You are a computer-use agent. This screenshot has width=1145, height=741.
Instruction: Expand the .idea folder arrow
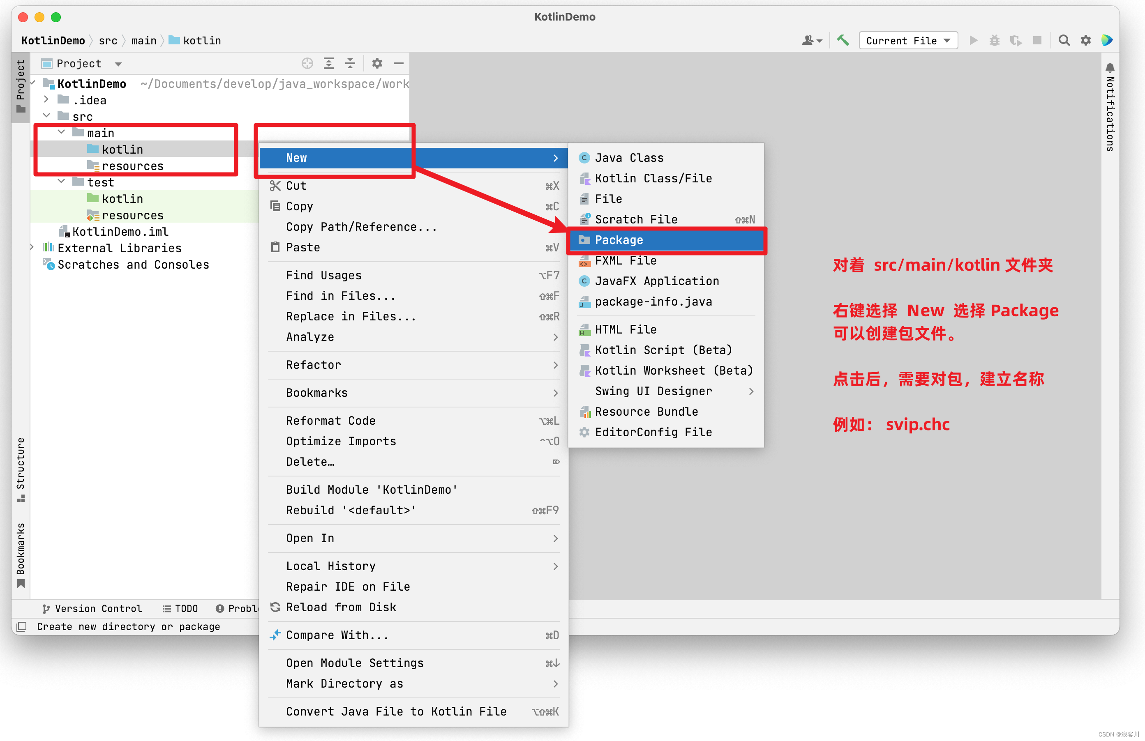46,99
